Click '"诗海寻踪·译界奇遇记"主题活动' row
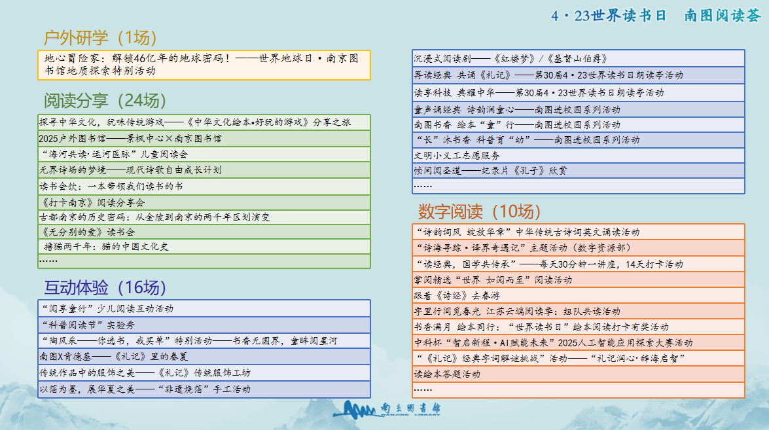This screenshot has width=769, height=430. 579,248
